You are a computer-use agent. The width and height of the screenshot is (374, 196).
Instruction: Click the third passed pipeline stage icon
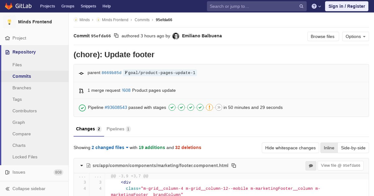(x=191, y=107)
